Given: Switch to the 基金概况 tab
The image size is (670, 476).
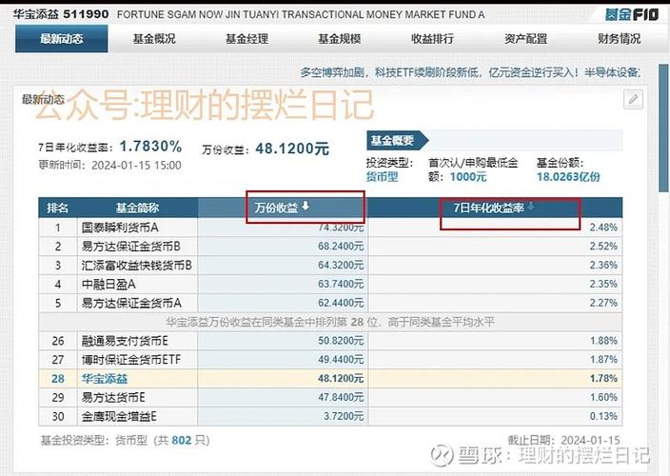Looking at the screenshot, I should click(154, 39).
